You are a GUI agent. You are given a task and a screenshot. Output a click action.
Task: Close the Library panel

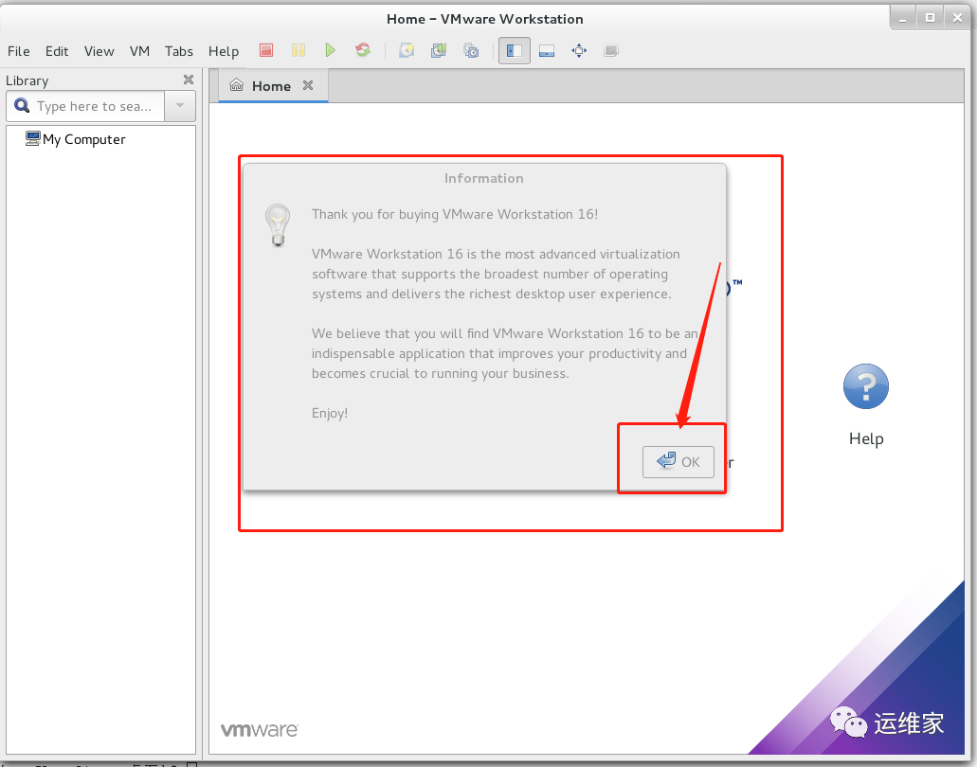coord(189,80)
